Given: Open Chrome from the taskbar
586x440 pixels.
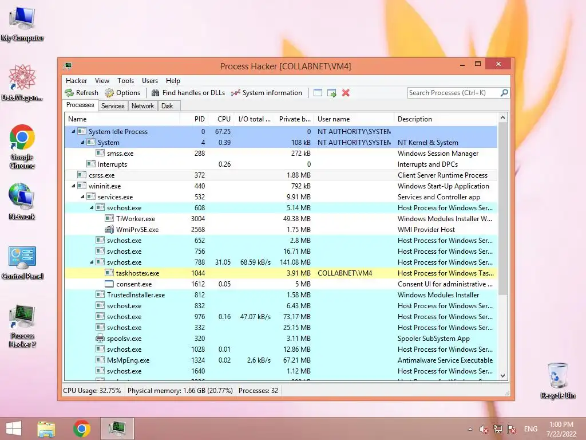Looking at the screenshot, I should coord(81,429).
